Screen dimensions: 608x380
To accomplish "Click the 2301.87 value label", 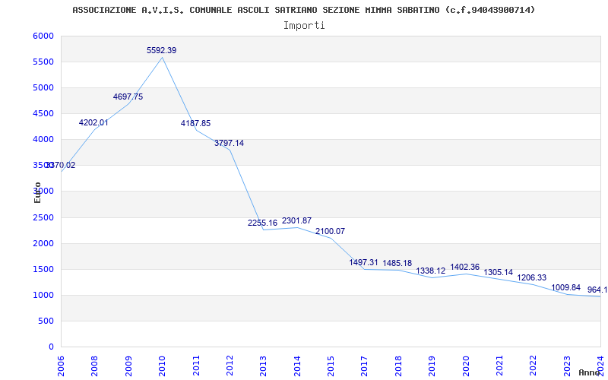I will click(296, 220).
